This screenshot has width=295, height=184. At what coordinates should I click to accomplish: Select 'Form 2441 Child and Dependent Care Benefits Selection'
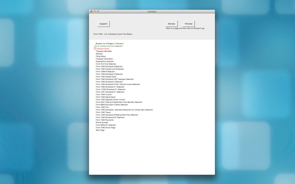(x=119, y=102)
